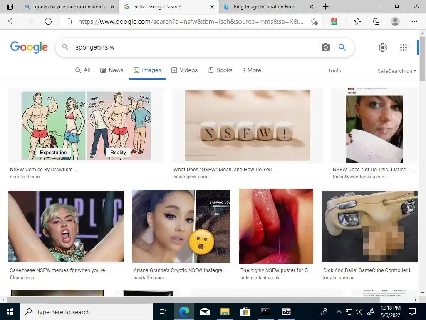Open the red 2021 extension icon
This screenshot has width=426, height=320.
point(334,21)
